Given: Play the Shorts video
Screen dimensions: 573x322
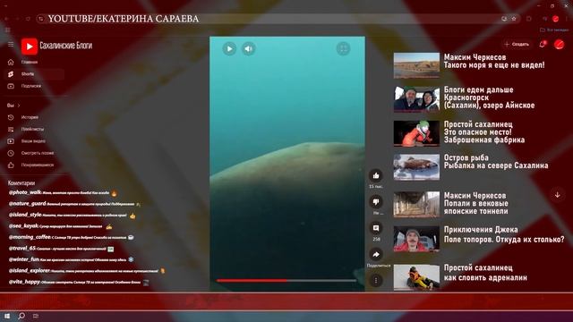Looking at the screenshot, I should (x=229, y=48).
